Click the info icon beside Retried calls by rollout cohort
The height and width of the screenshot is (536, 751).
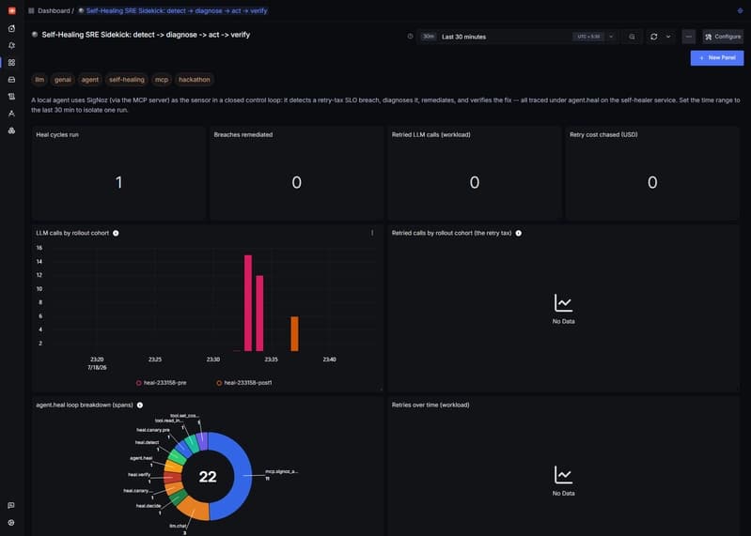(x=519, y=234)
